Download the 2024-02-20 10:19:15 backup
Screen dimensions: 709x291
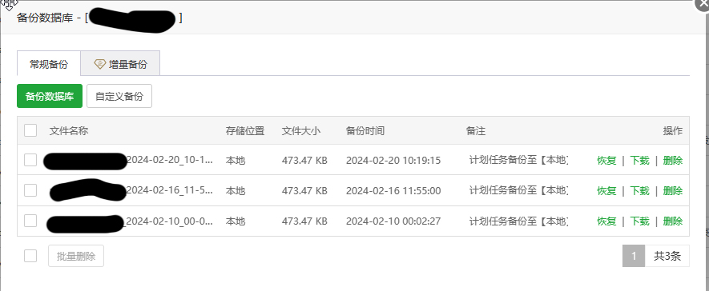[640, 160]
